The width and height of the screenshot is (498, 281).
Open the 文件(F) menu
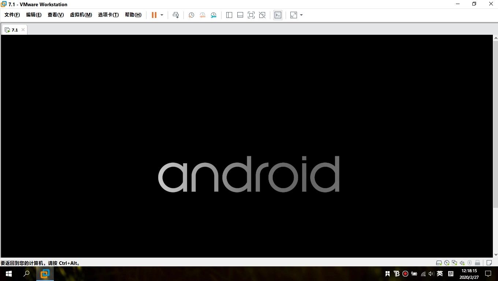pyautogui.click(x=12, y=15)
